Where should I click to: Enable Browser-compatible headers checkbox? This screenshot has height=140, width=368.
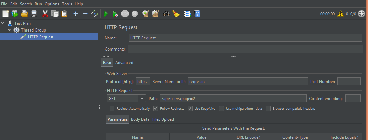268,108
